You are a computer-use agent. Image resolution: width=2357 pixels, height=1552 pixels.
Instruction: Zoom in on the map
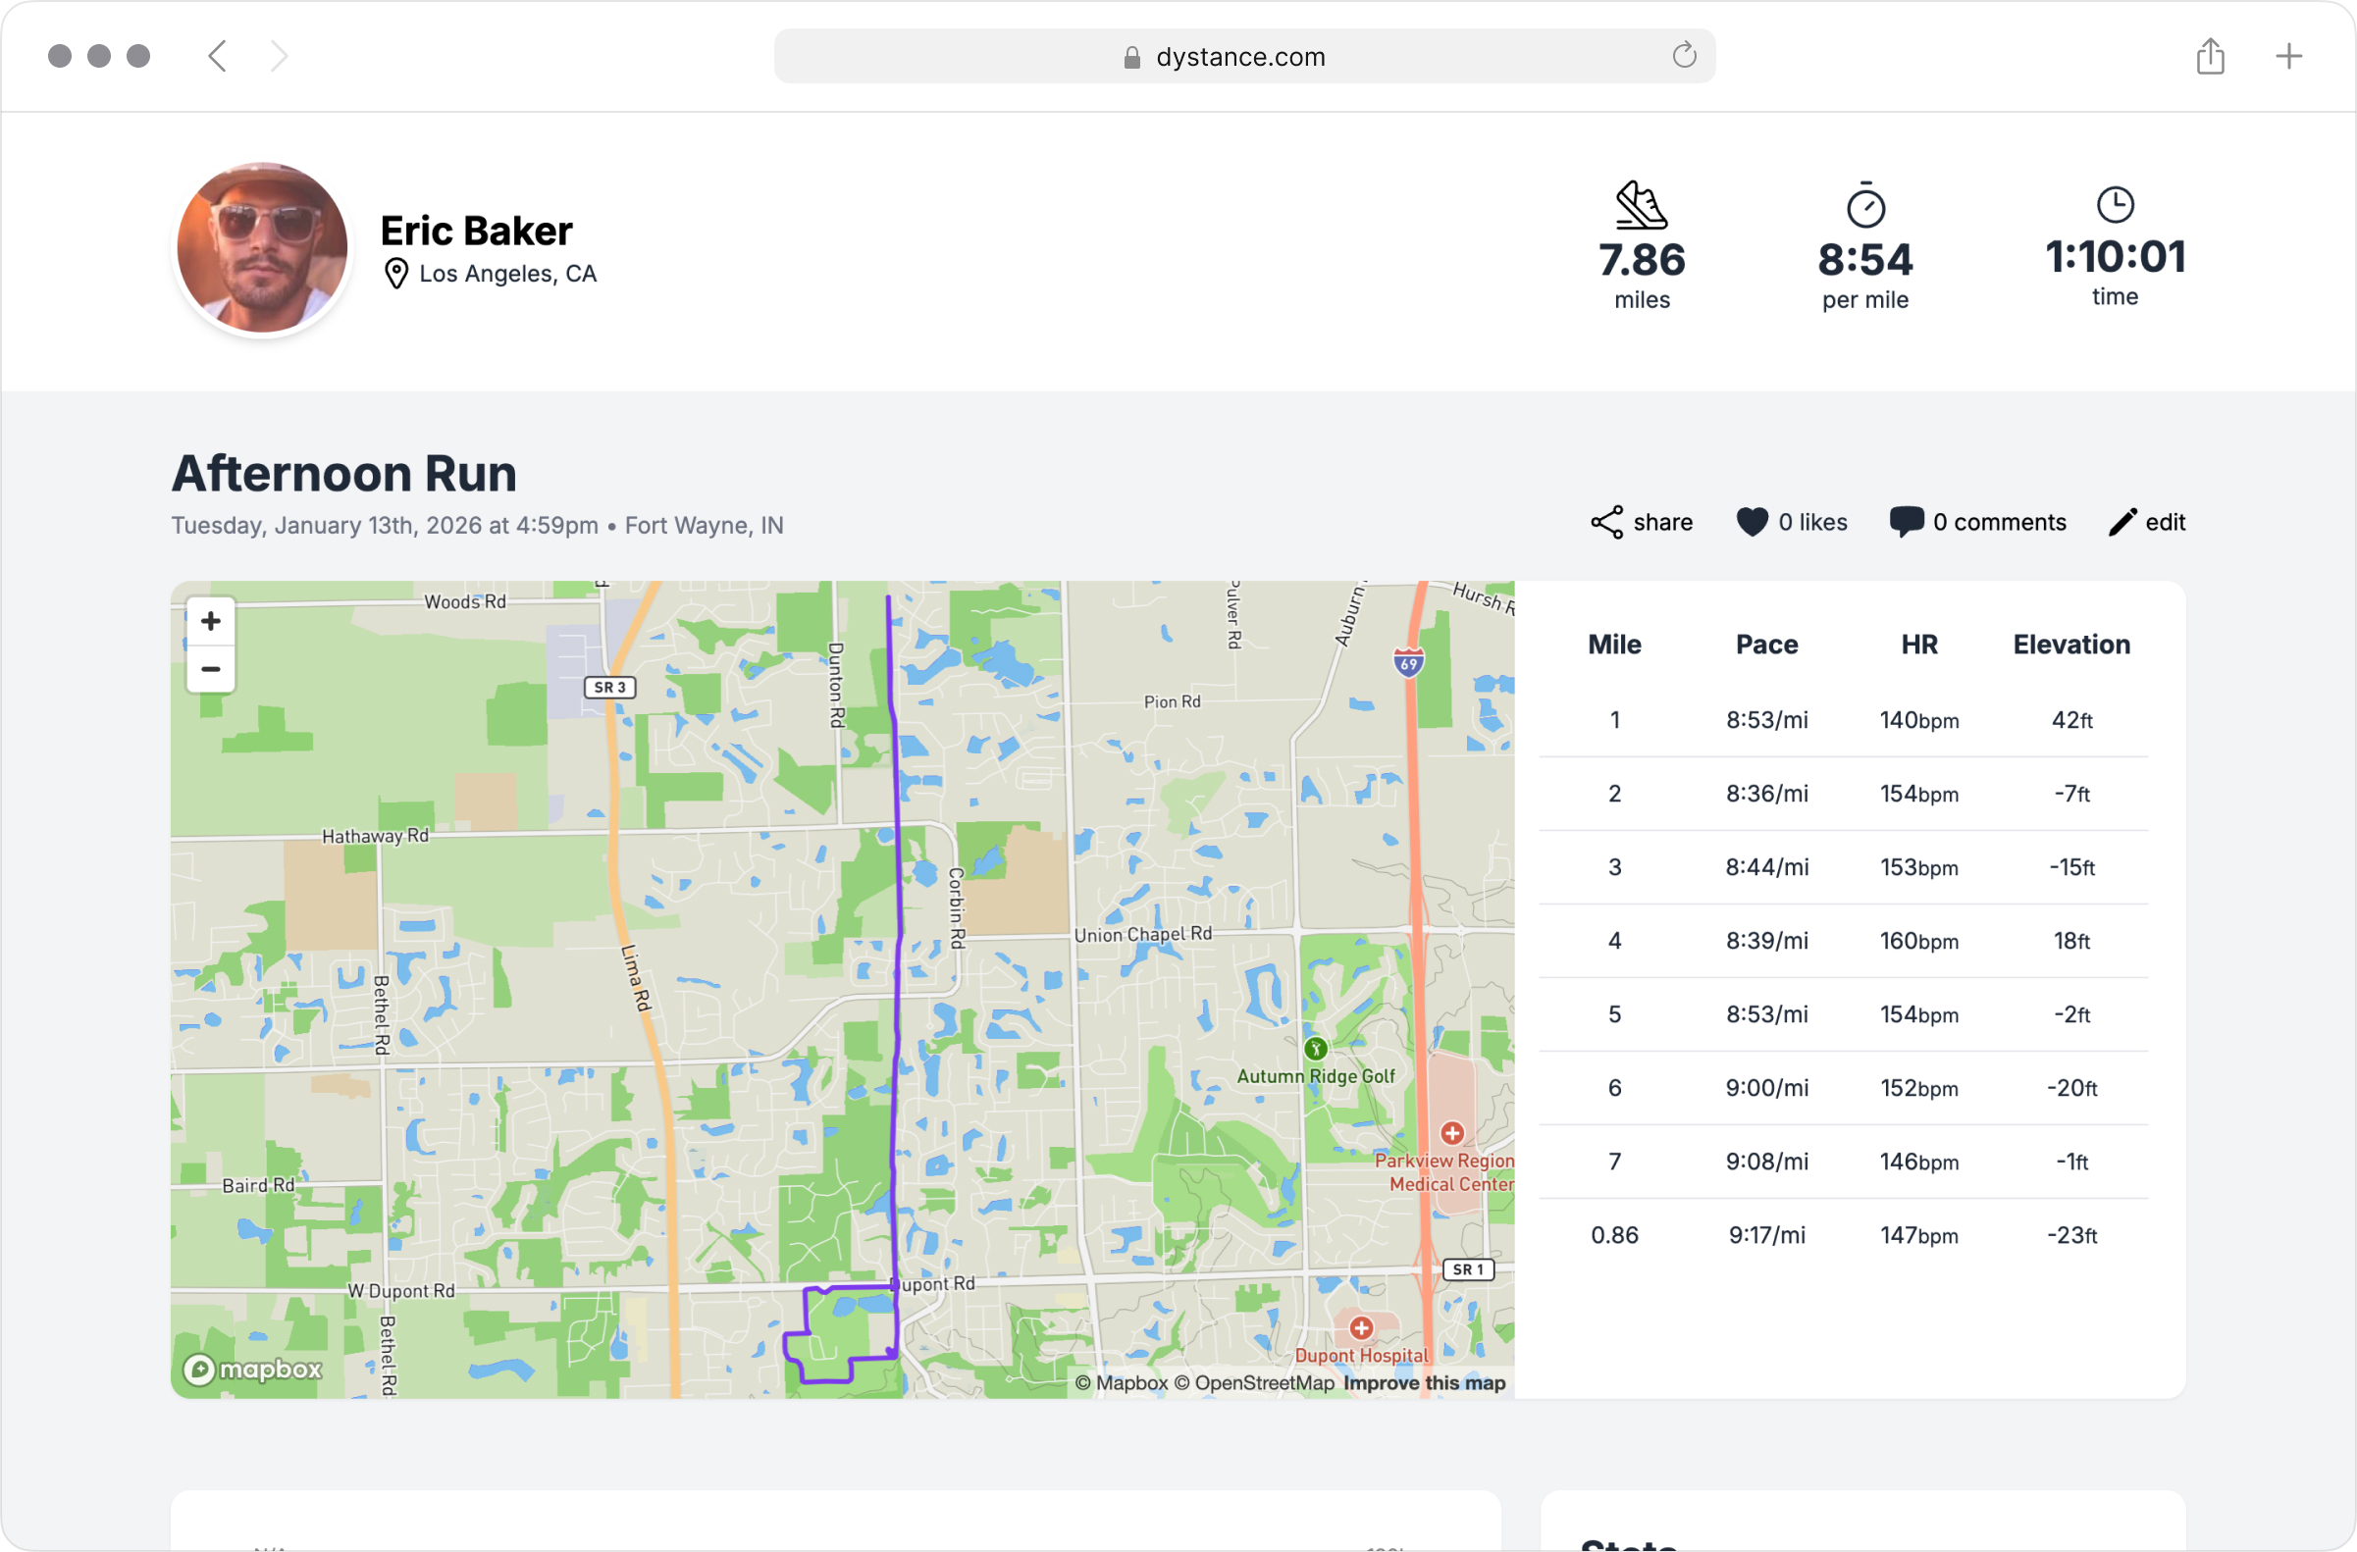click(211, 622)
